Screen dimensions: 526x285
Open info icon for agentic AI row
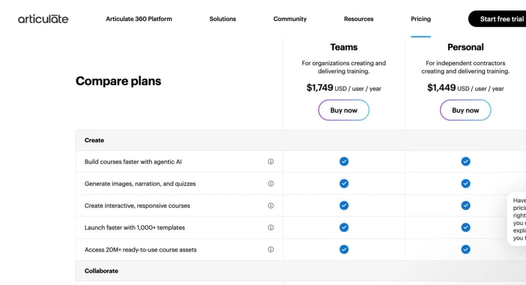[x=271, y=162]
